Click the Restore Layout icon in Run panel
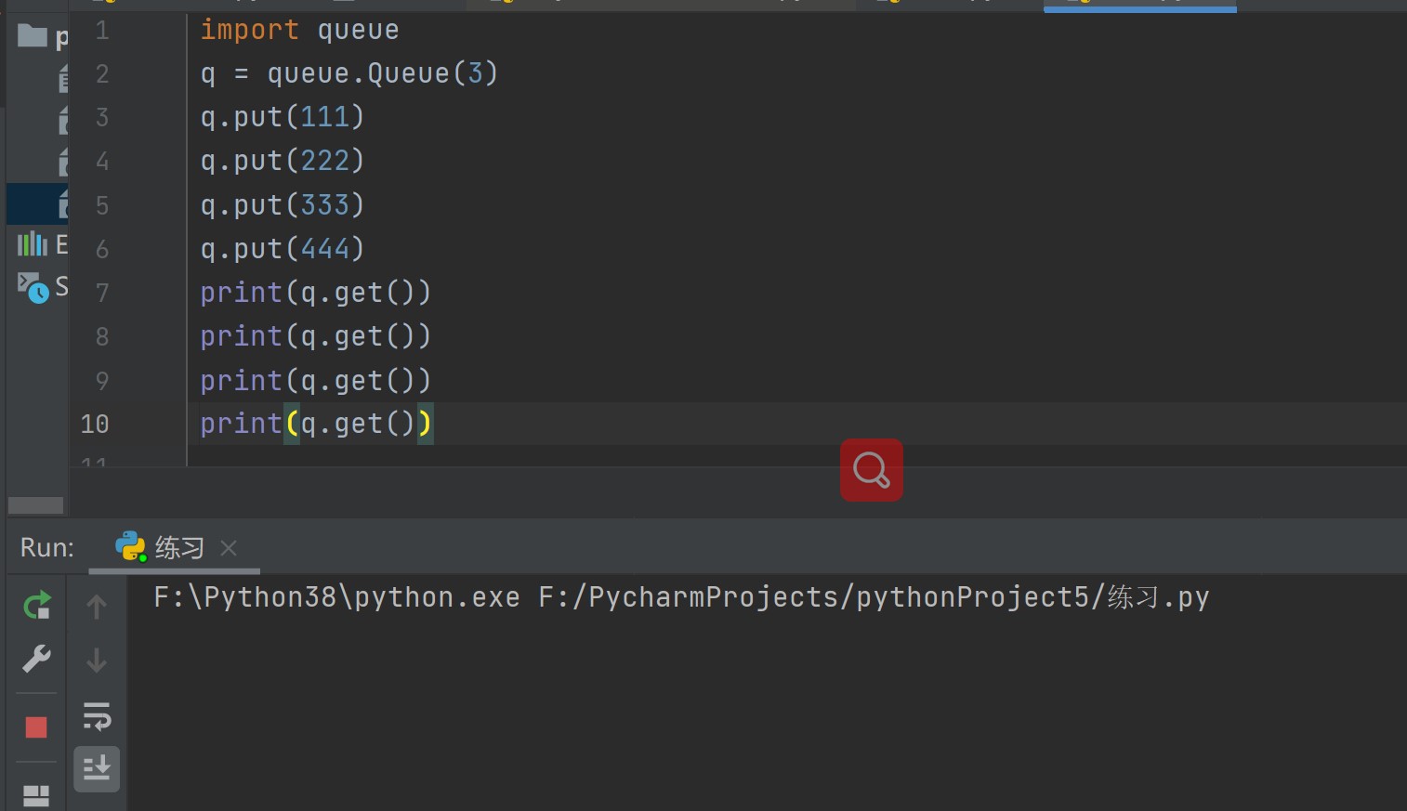Viewport: 1407px width, 811px height. pos(36,795)
